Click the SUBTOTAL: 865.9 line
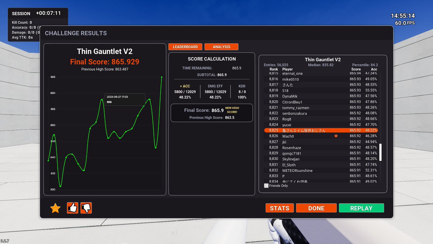The image size is (433, 244). [212, 75]
